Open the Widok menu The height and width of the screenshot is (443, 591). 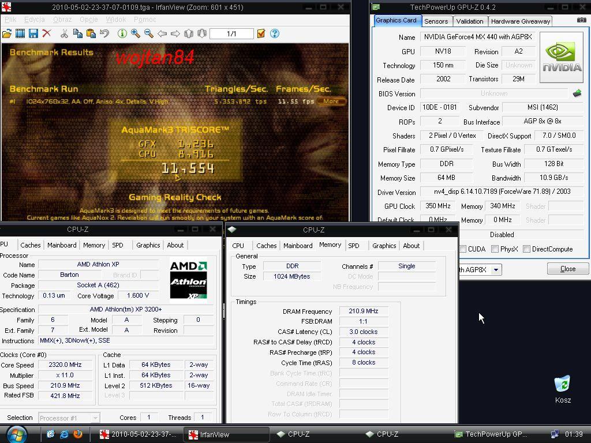(x=115, y=20)
